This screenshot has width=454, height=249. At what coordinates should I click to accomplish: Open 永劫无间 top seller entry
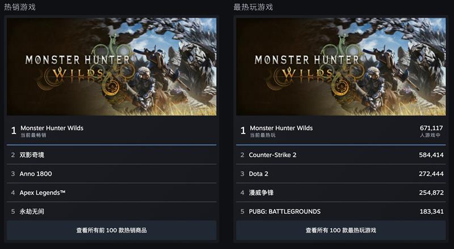111,211
